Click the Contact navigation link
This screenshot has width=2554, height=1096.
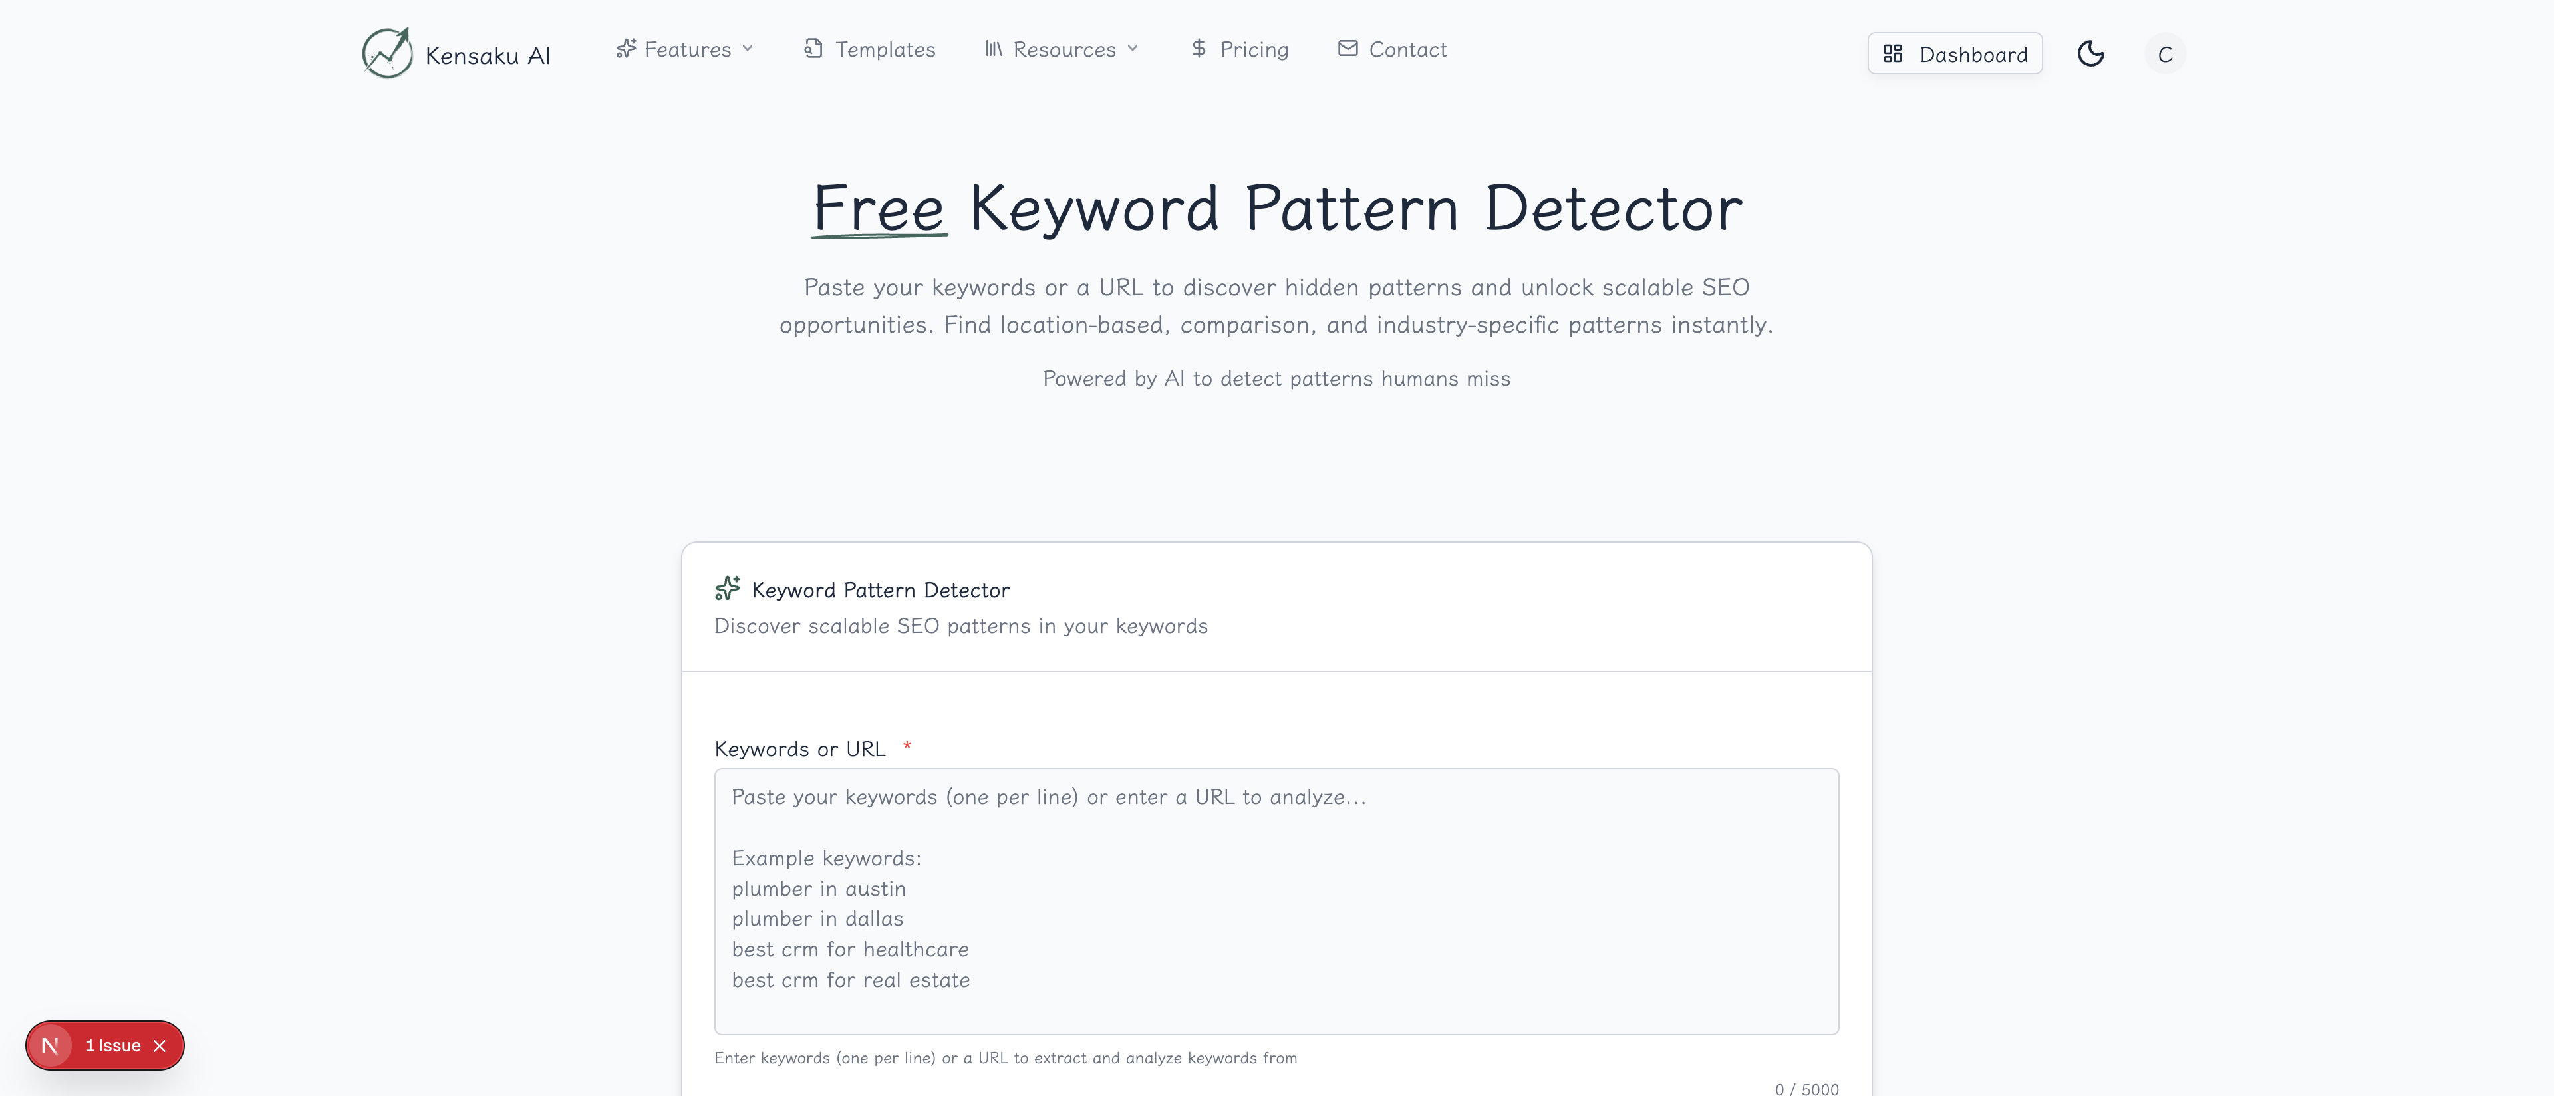click(1407, 50)
